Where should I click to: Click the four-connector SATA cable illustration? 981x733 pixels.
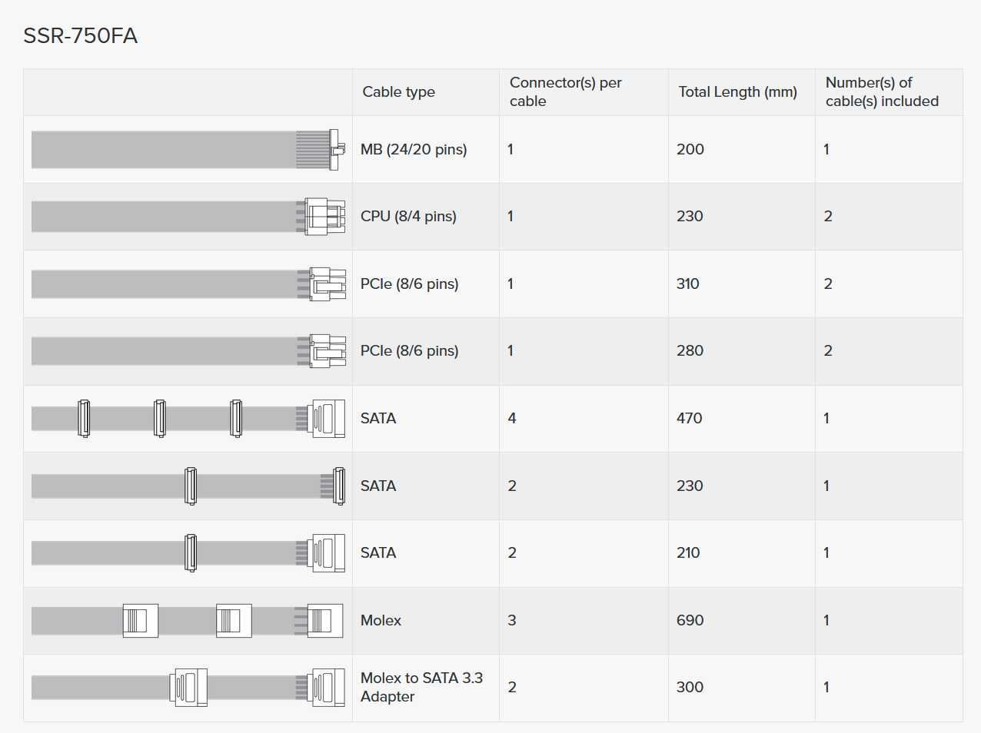pos(188,419)
